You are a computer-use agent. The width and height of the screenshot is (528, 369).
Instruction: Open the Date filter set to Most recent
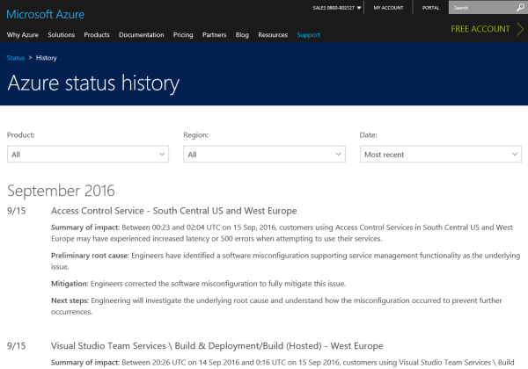click(x=441, y=154)
